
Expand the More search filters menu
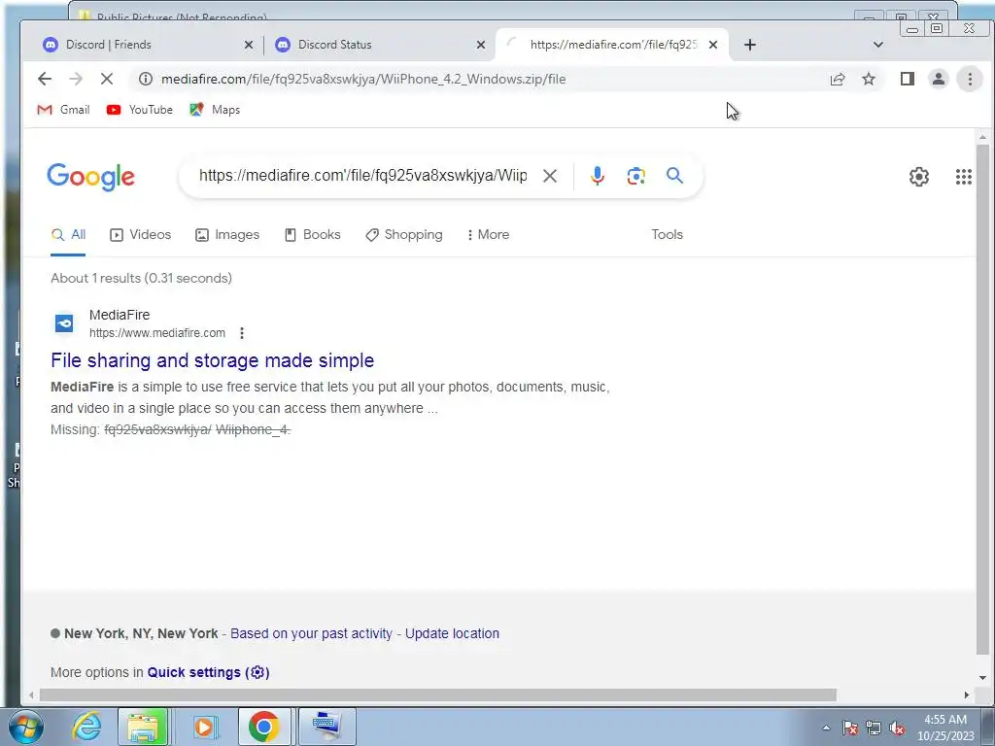[488, 235]
